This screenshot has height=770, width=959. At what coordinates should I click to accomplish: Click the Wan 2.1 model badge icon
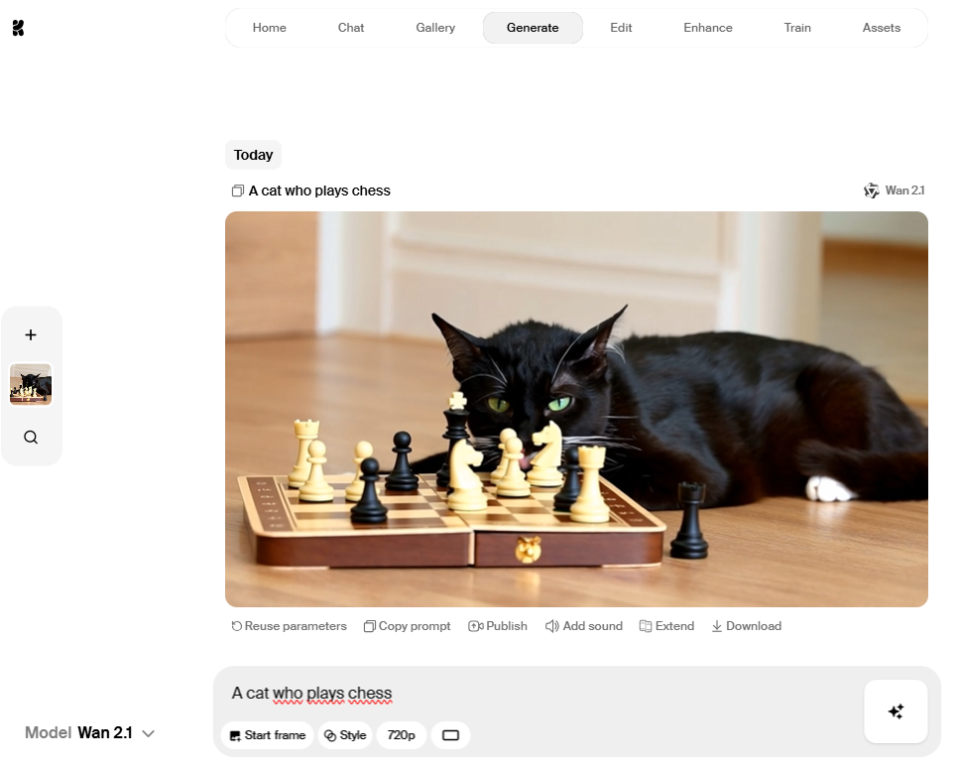tap(871, 191)
